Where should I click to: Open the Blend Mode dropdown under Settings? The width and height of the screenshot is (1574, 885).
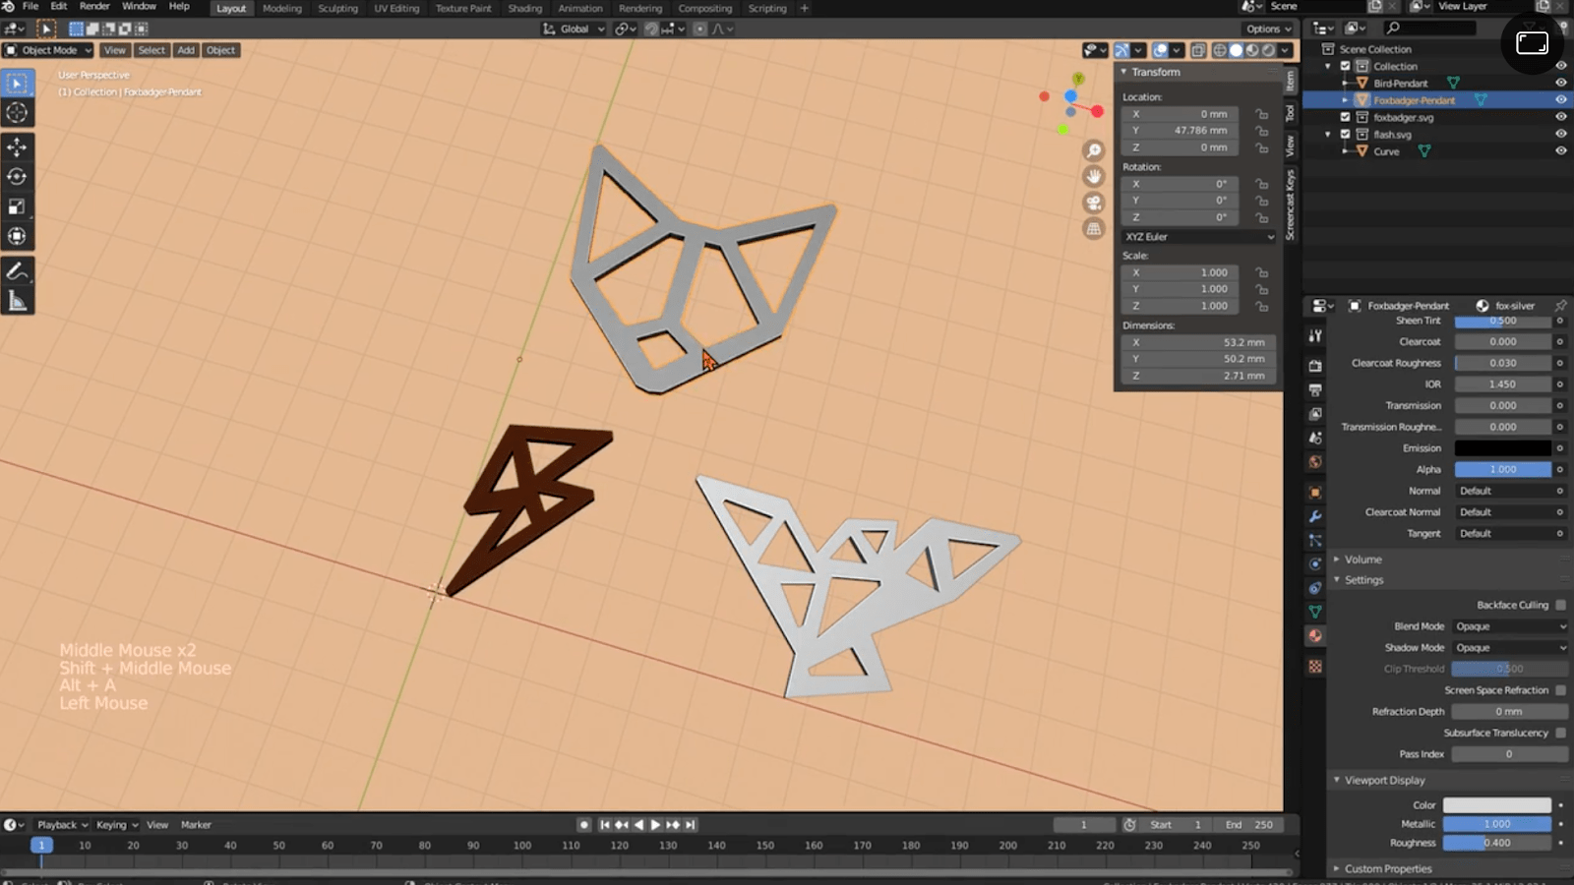pyautogui.click(x=1509, y=625)
